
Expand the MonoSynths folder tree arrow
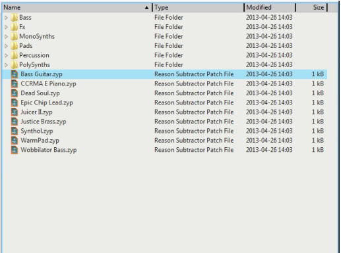6,36
